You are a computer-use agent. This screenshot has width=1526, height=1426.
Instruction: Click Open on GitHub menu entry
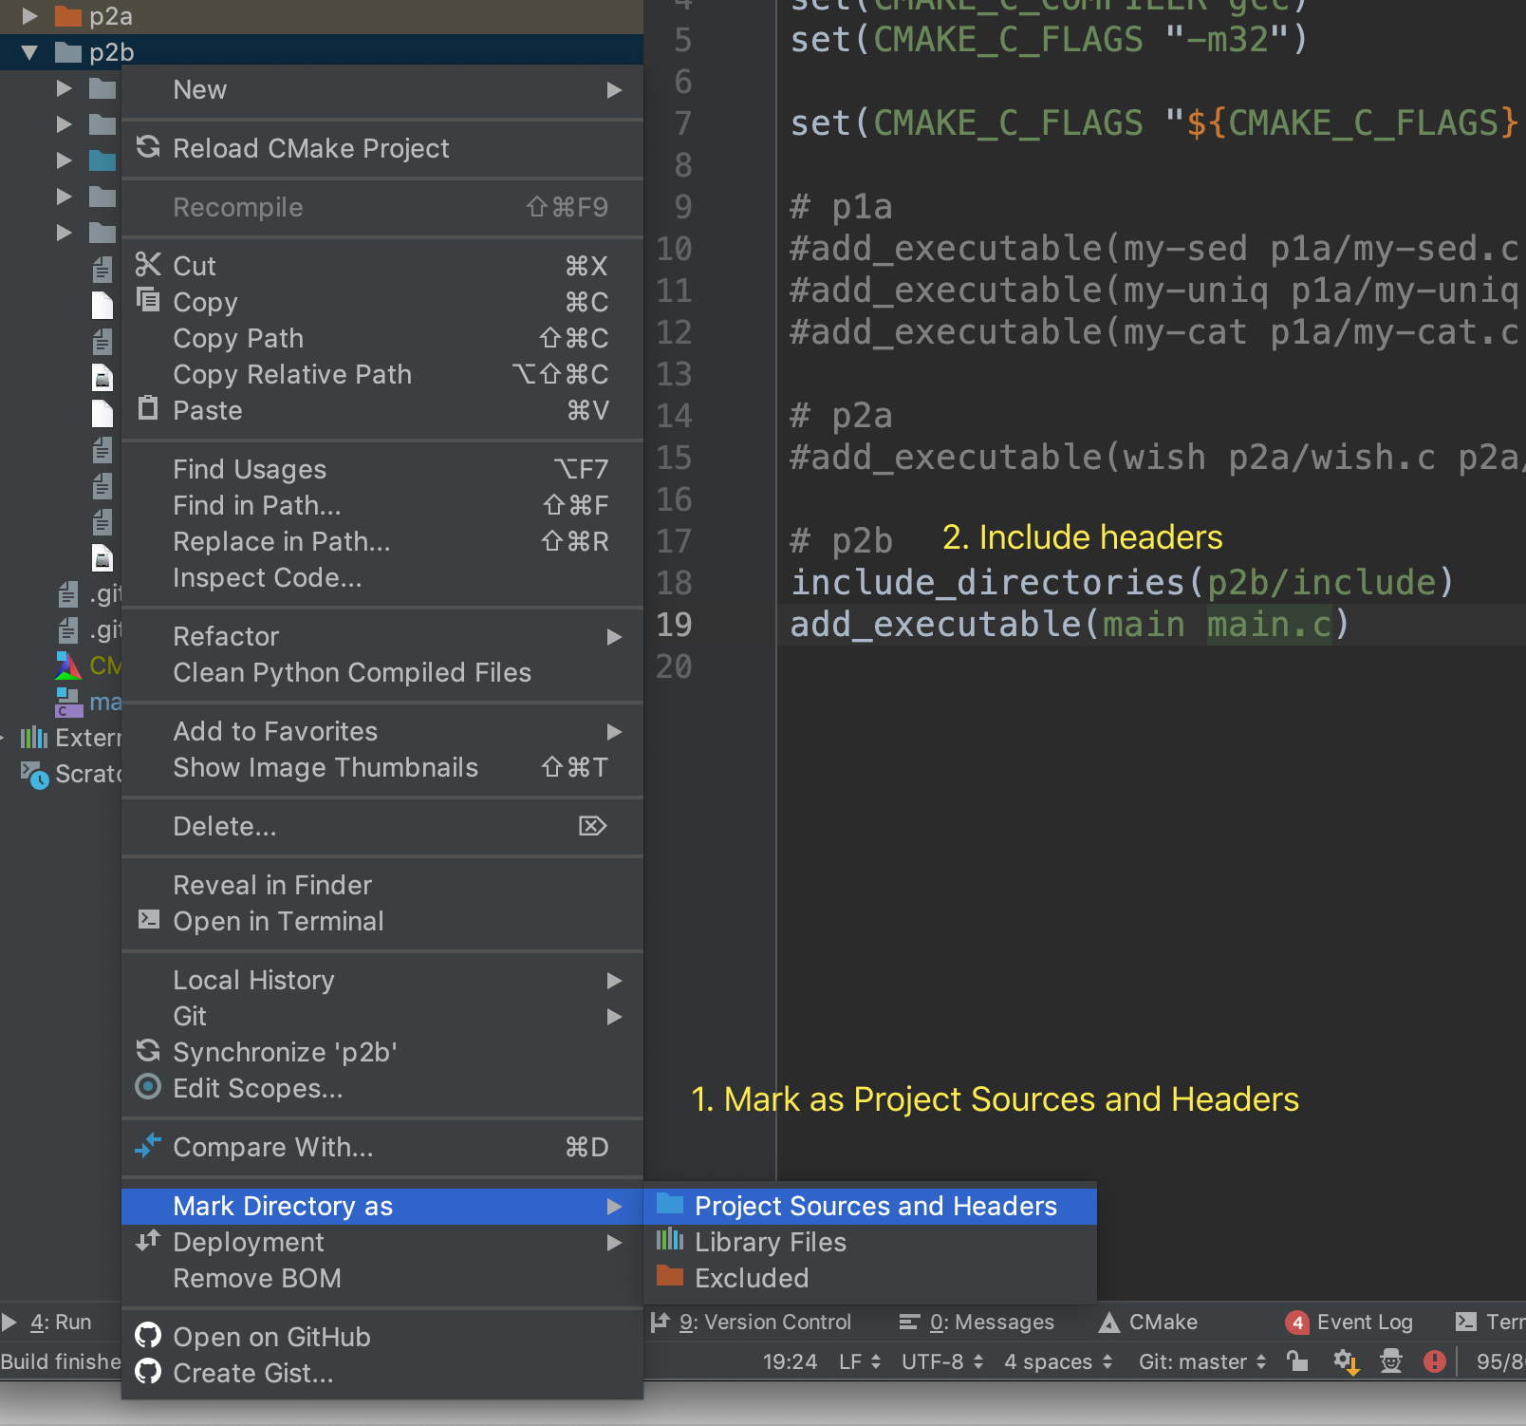pos(271,1337)
